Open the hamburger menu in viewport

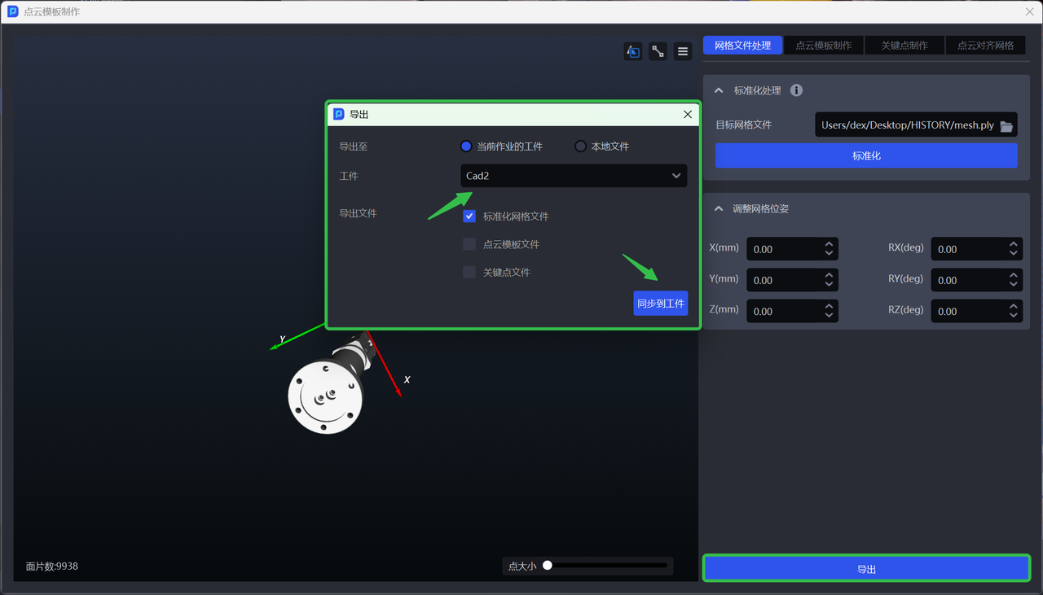coord(683,51)
